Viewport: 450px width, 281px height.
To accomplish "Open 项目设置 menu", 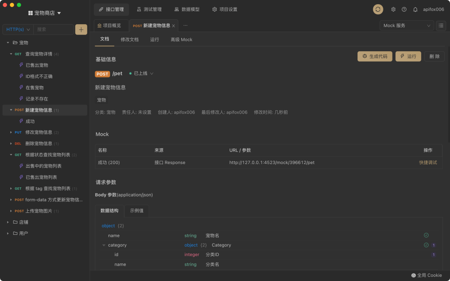I will pyautogui.click(x=225, y=10).
